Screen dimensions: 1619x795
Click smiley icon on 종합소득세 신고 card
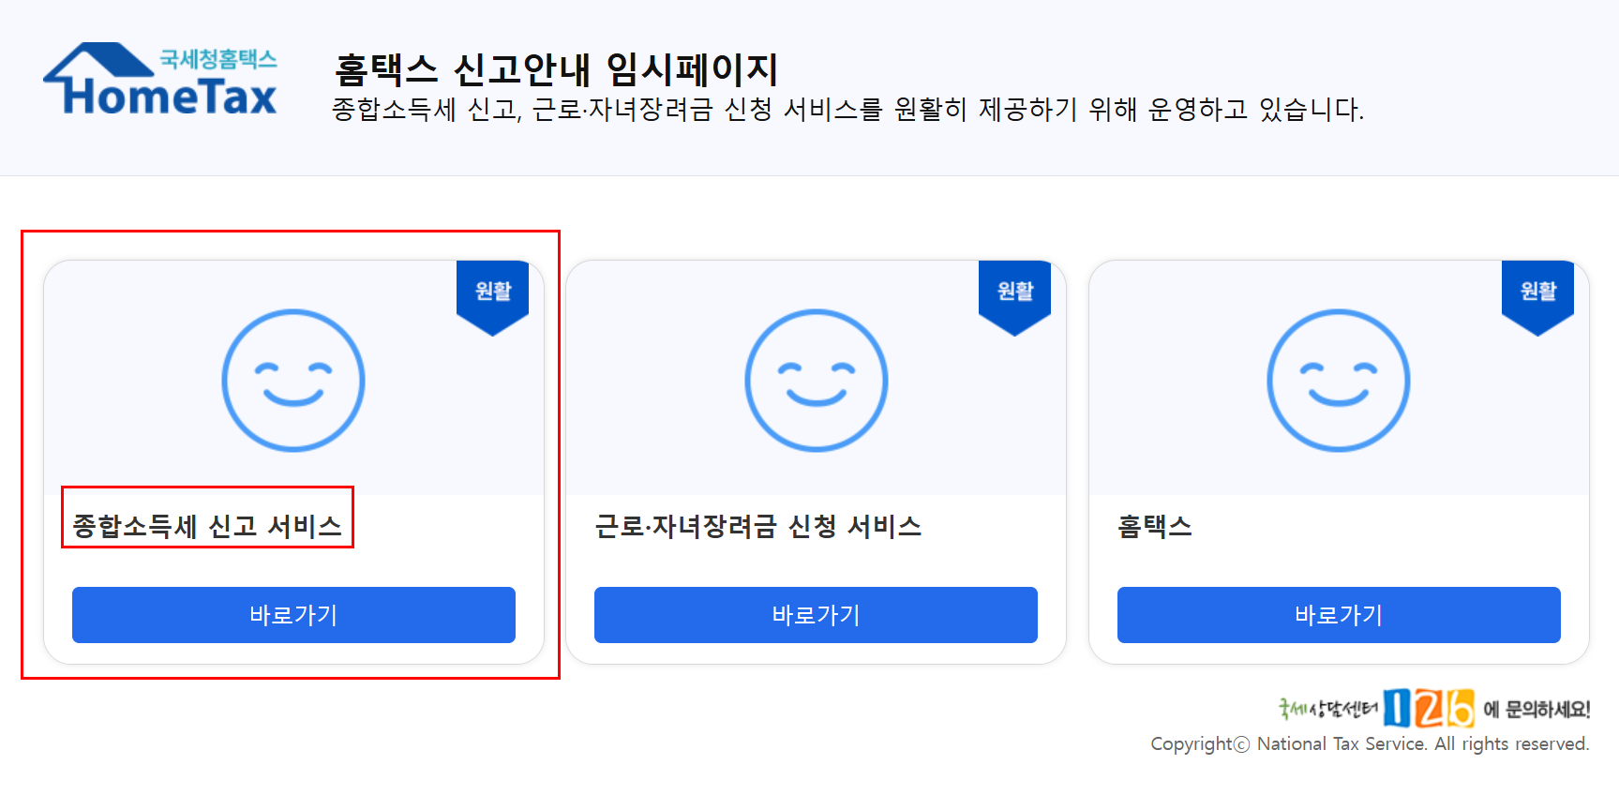click(293, 381)
